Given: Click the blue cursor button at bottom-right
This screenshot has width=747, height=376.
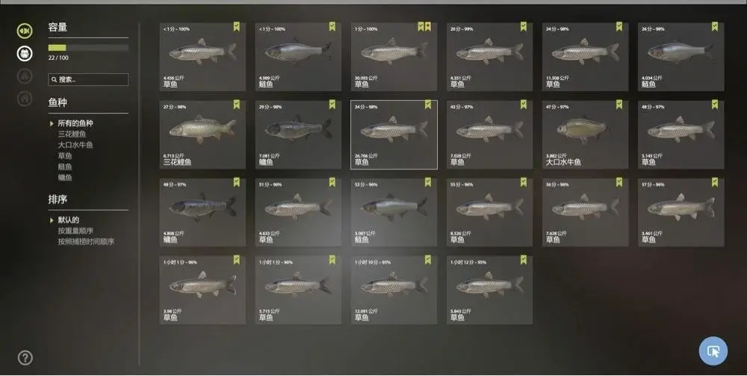Looking at the screenshot, I should [x=713, y=351].
